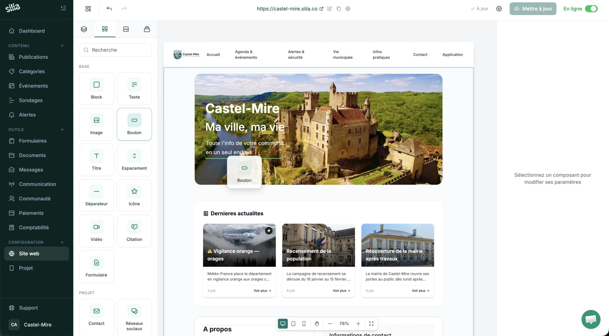Collapse the CONTENU section

[x=62, y=46]
